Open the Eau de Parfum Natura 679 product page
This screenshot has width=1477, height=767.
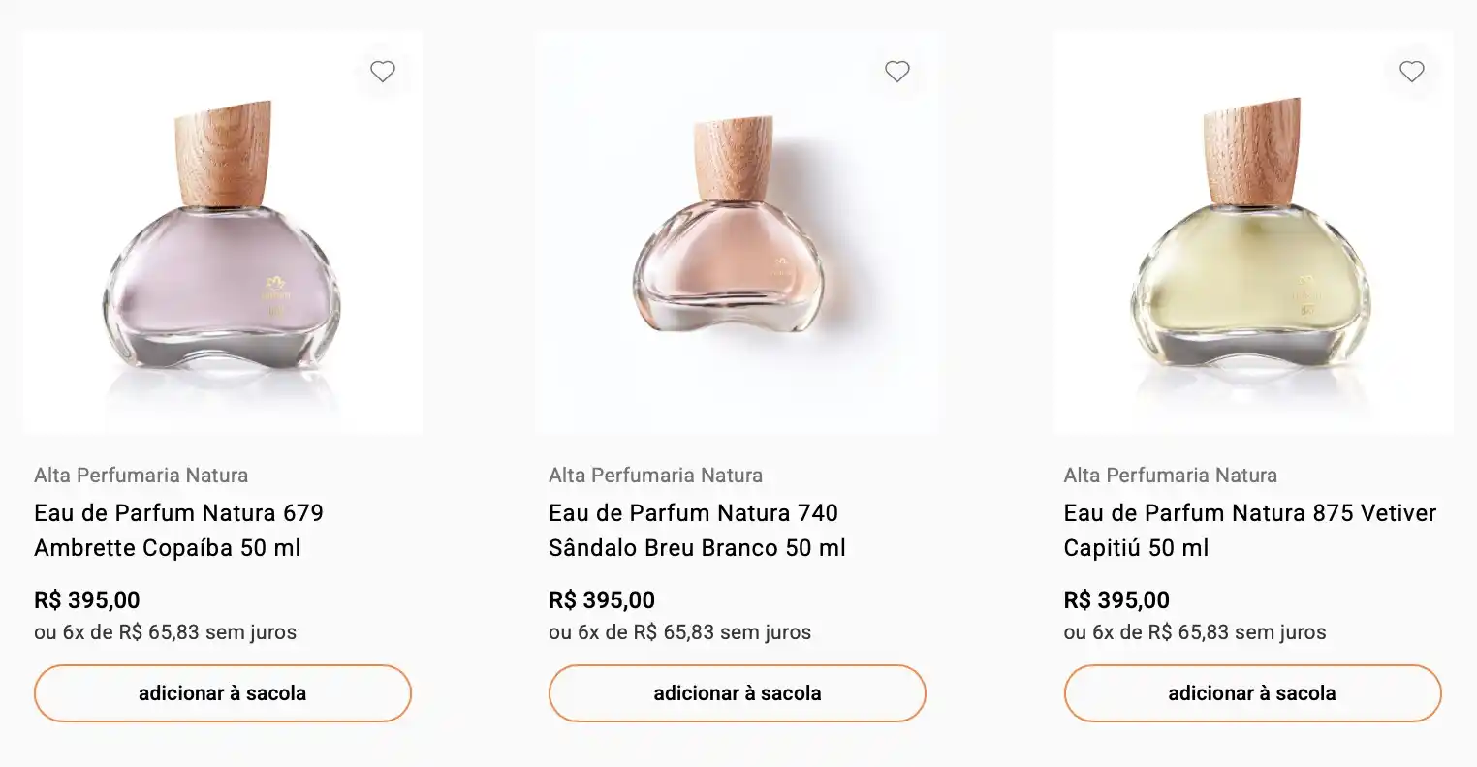(x=180, y=531)
